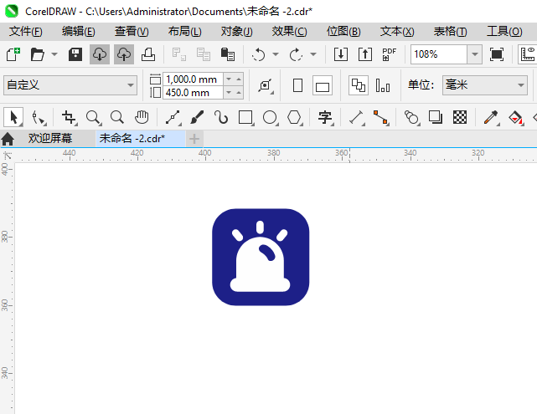Screen dimensions: 537x414
Task: Click the Export icon
Action: [x=365, y=54]
